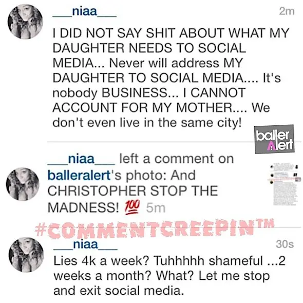Follow the balleralert profile link
This screenshot has width=303, height=303.
pos(79,175)
